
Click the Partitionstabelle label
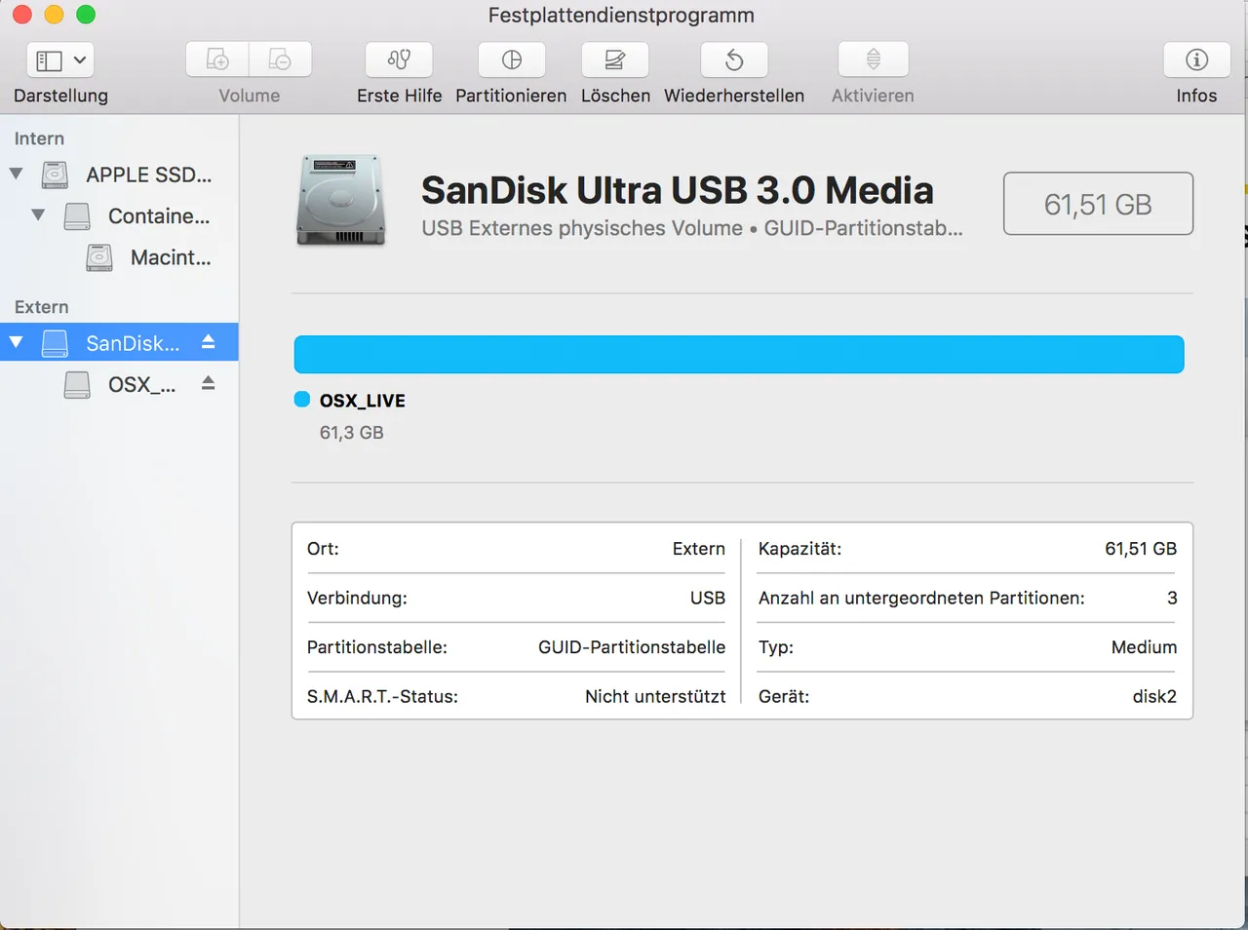[x=377, y=647]
